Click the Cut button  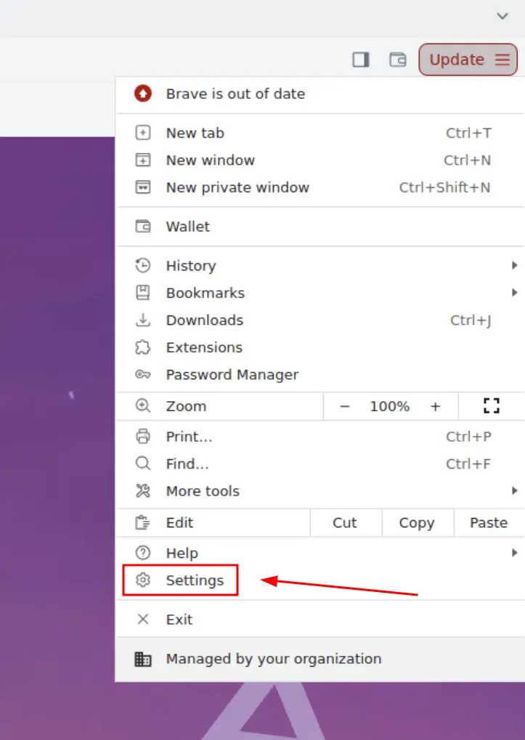(x=346, y=522)
